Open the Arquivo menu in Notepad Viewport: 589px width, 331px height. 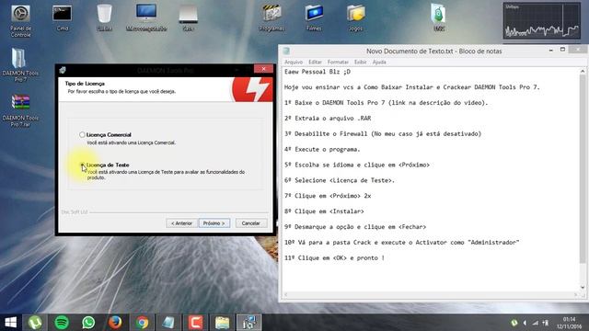point(294,62)
